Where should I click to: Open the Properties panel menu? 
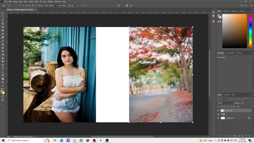[x=252, y=53]
